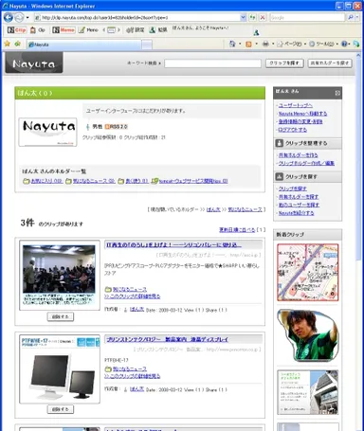
Task: Open the search provider dropdown arrow
Action: coord(357,18)
